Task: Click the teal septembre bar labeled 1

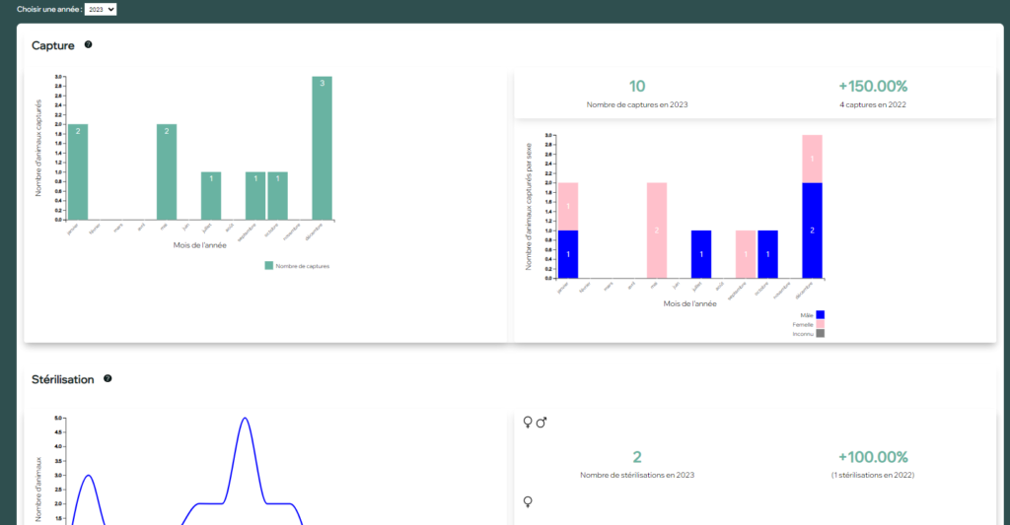Action: tap(255, 196)
